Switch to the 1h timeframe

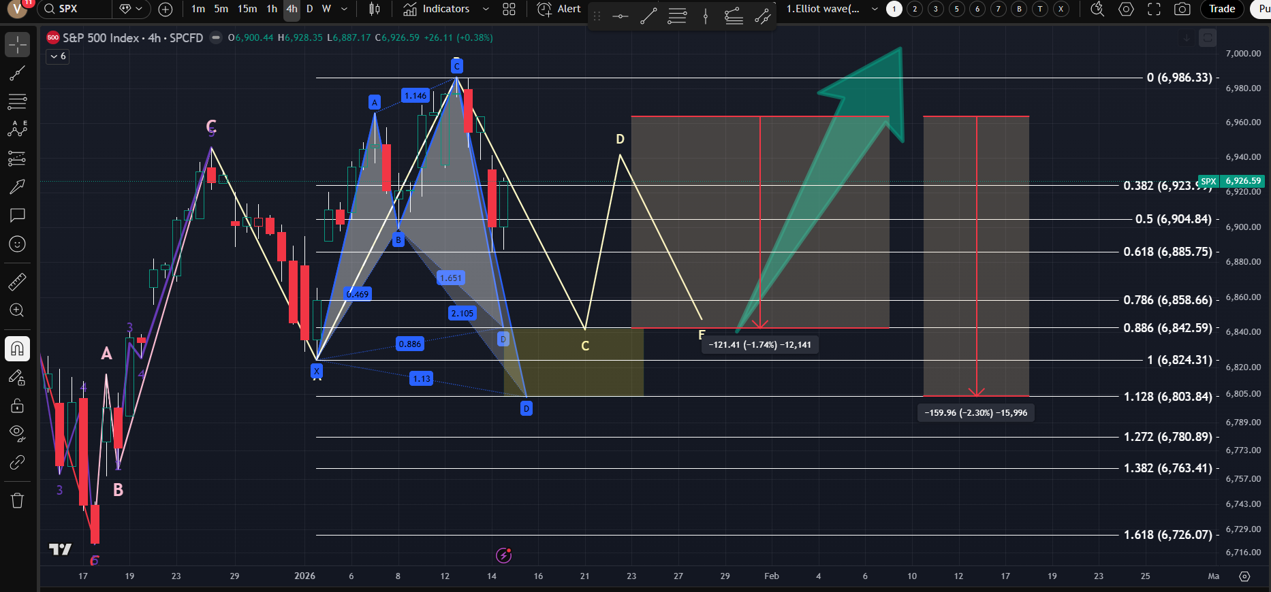(272, 9)
